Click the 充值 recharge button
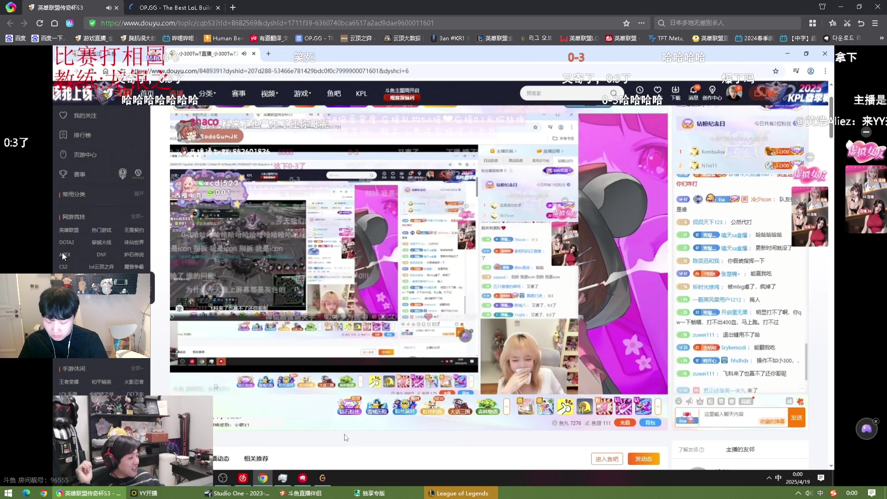The image size is (887, 499). [x=625, y=423]
